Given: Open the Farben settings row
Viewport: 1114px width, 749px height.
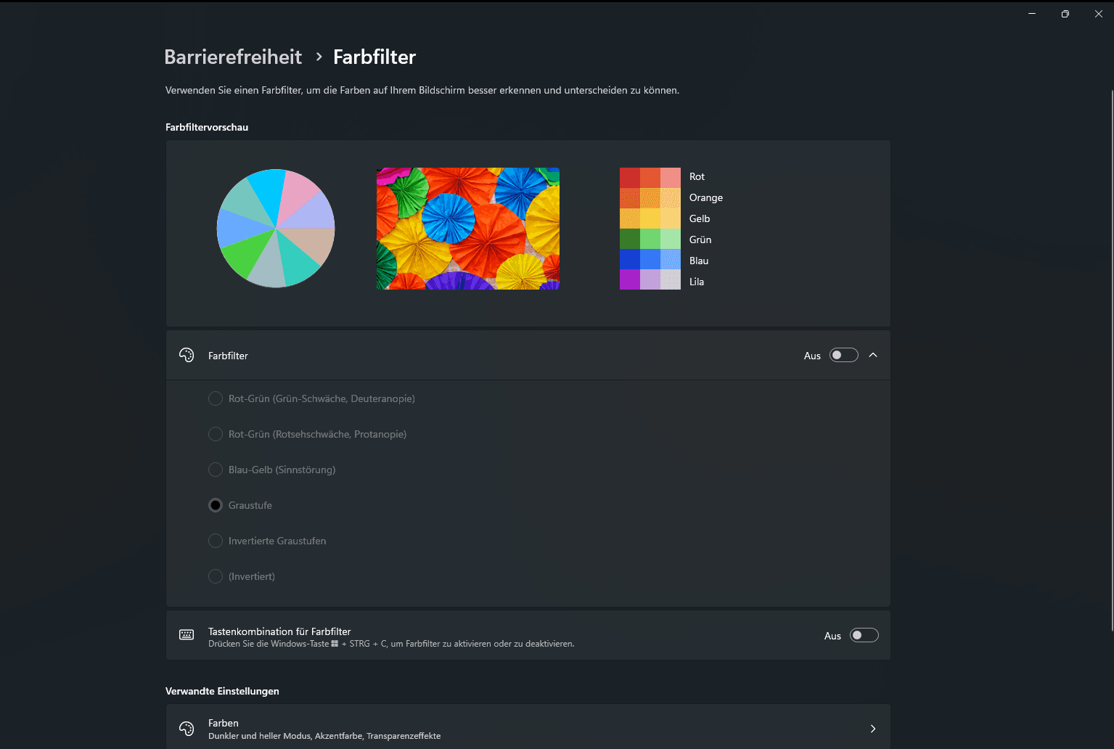Looking at the screenshot, I should click(x=528, y=728).
